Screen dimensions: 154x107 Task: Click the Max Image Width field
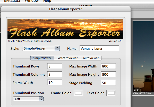pyautogui.click(x=108, y=66)
